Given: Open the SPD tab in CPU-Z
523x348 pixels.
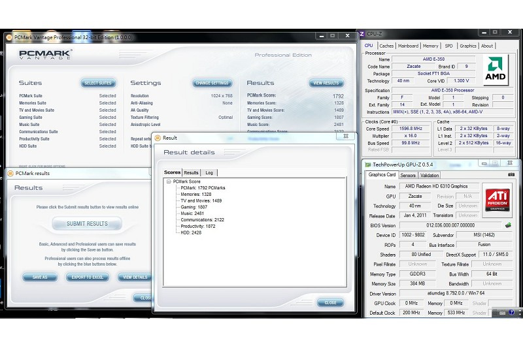Looking at the screenshot, I should (449, 46).
